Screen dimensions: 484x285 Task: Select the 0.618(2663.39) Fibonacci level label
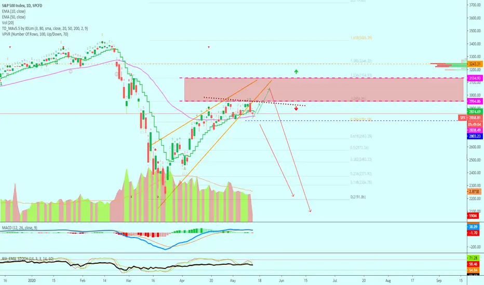[x=361, y=136]
